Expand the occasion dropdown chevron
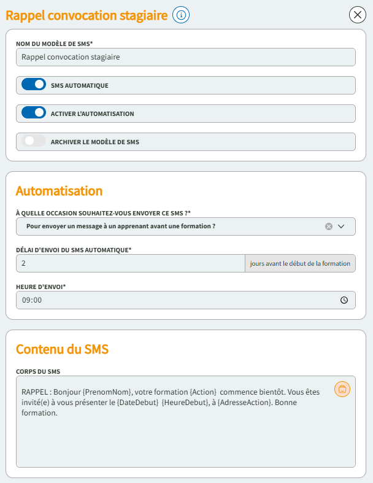 point(342,226)
